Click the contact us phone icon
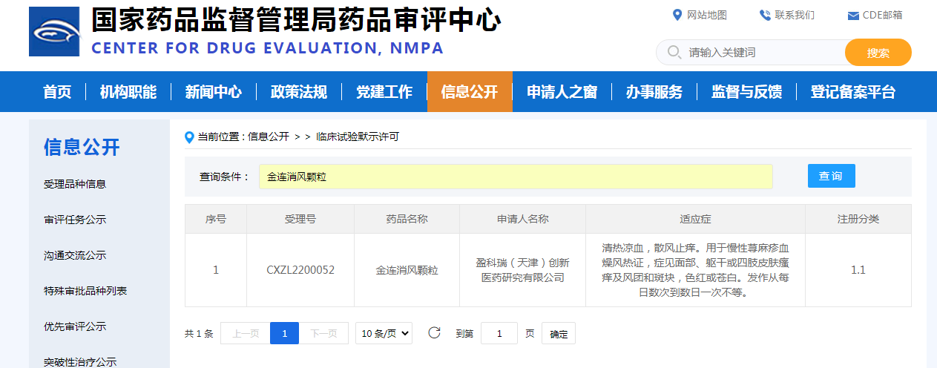Viewport: 937px width, 368px height. [765, 15]
